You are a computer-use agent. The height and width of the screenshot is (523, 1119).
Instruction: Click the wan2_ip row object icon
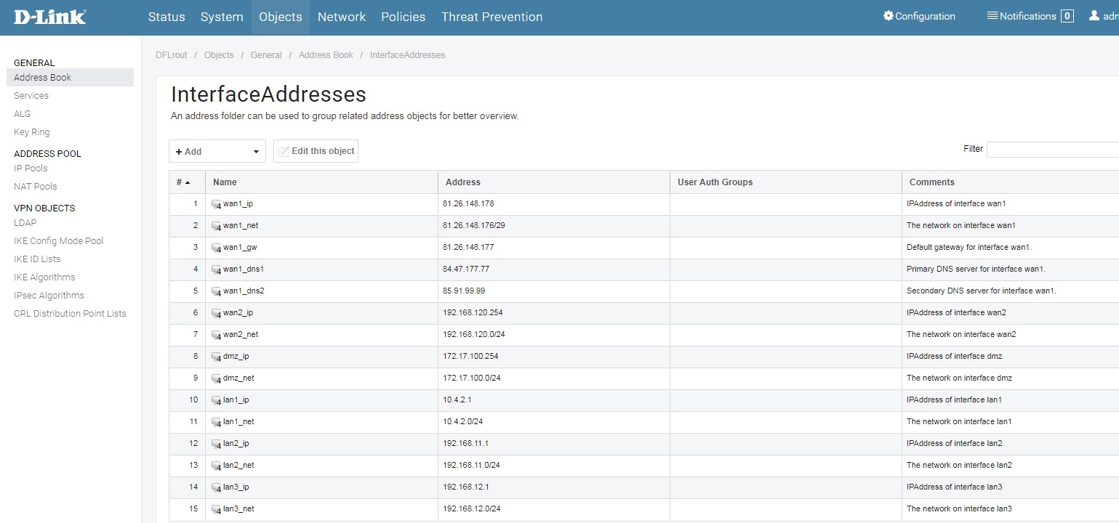pyautogui.click(x=216, y=313)
